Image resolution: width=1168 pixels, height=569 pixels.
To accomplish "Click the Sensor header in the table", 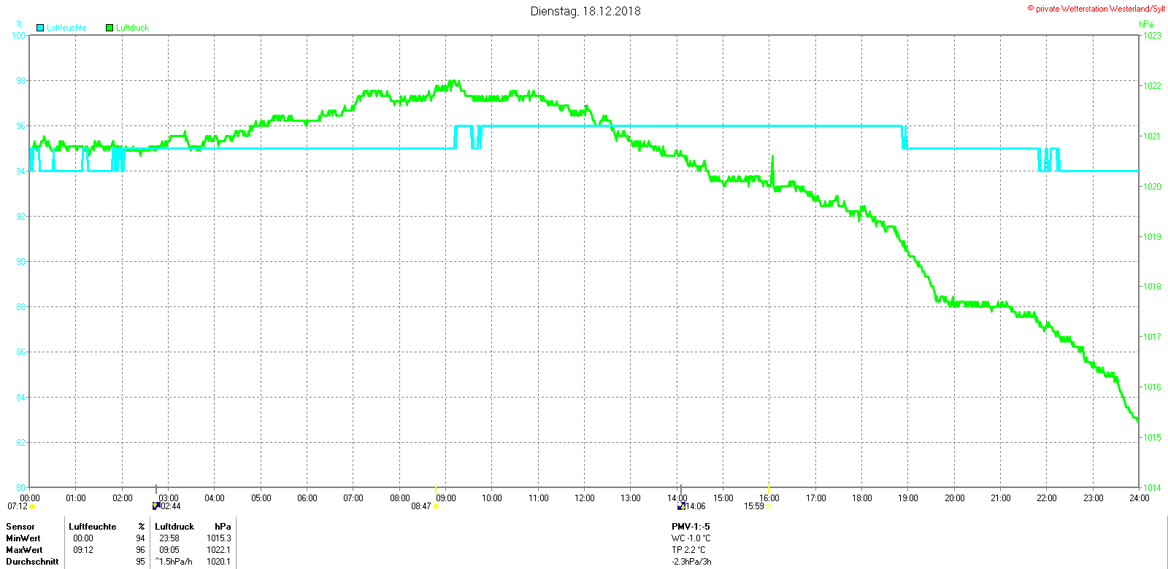I will coord(20,527).
